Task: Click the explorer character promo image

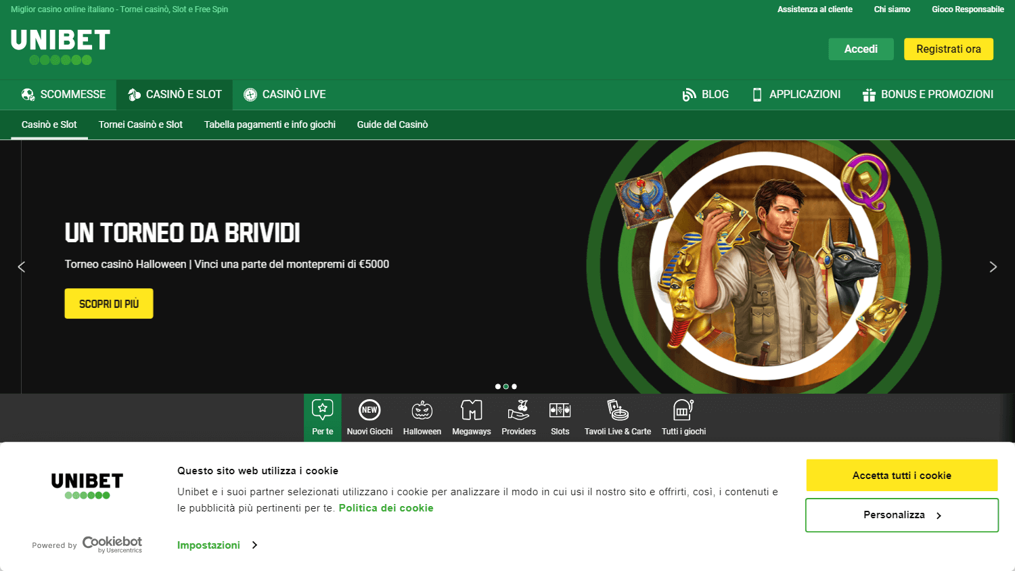Action: (764, 266)
